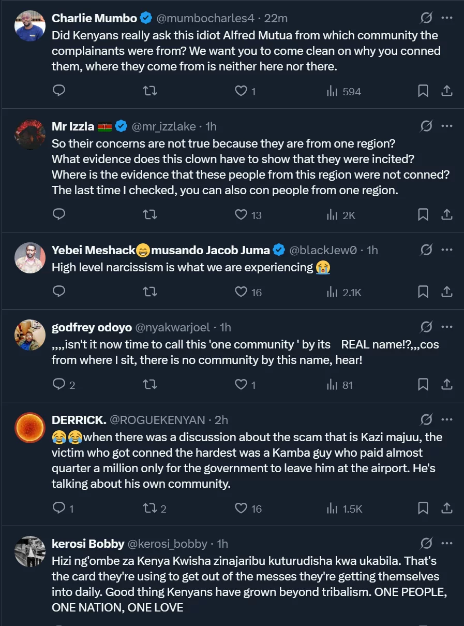Like DERRICK's tweet with 16 likes
This screenshot has height=626, width=464.
pos(241,508)
